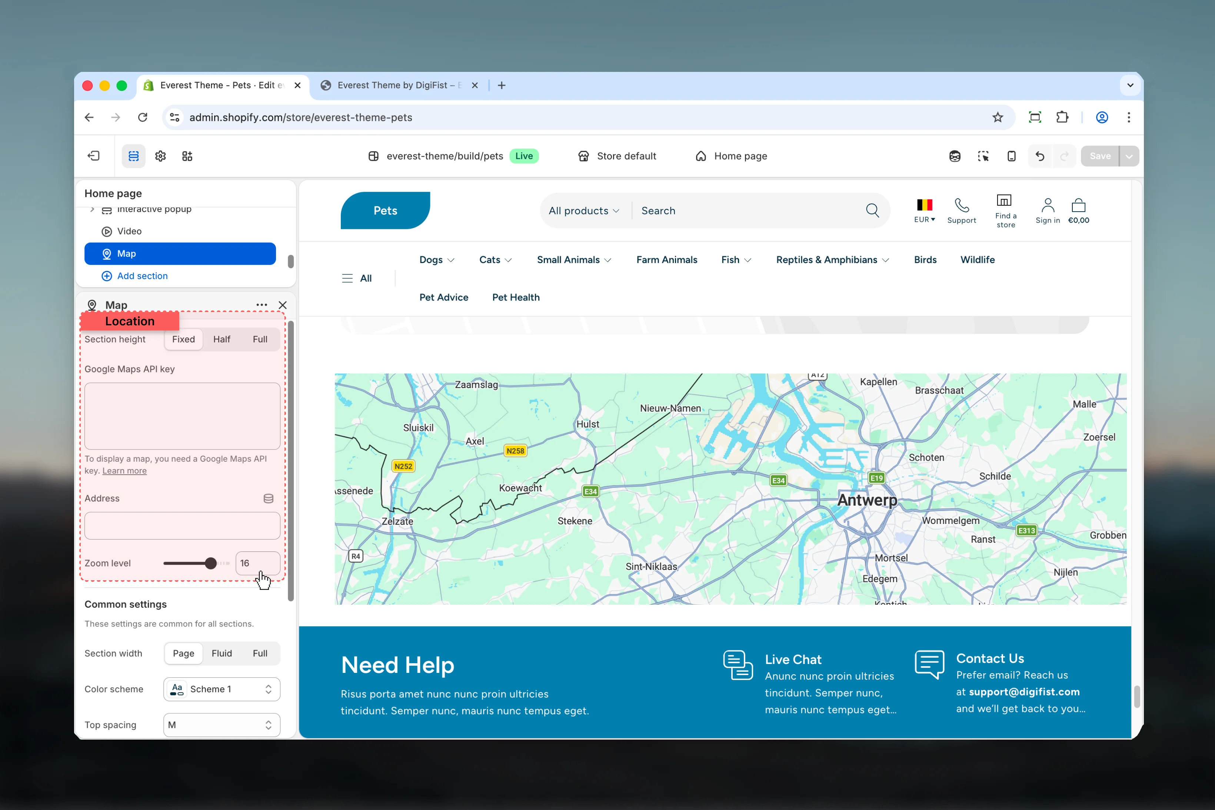Set Section width to Page

click(183, 654)
